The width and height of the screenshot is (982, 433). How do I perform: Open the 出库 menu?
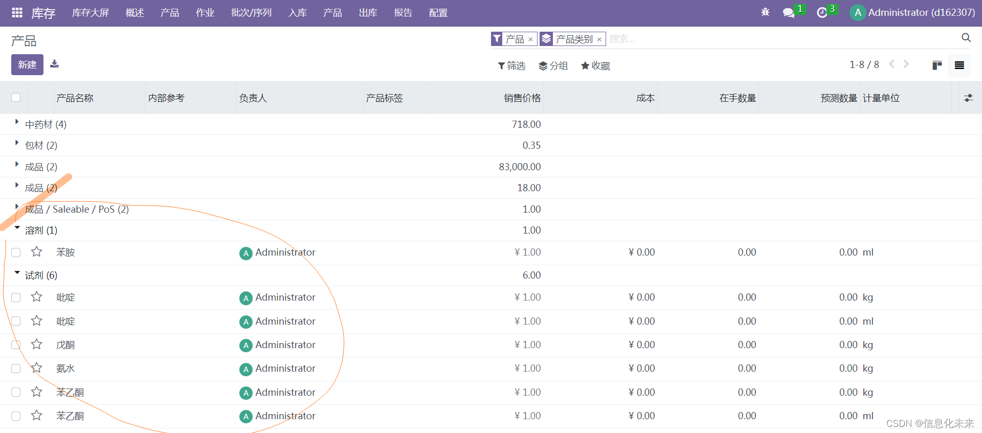[x=368, y=13]
